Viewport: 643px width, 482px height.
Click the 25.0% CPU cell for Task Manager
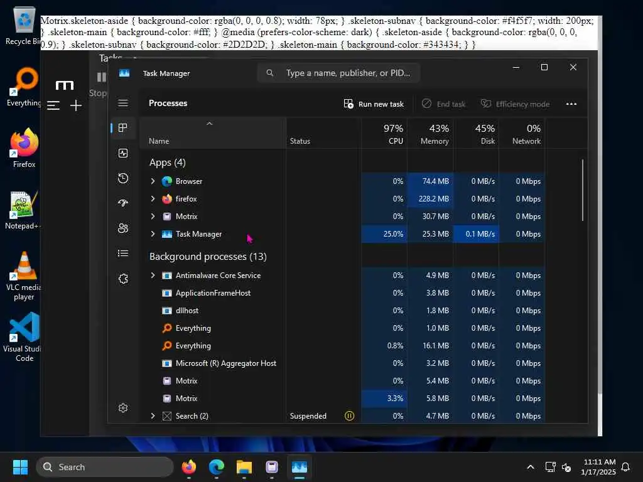[384, 234]
